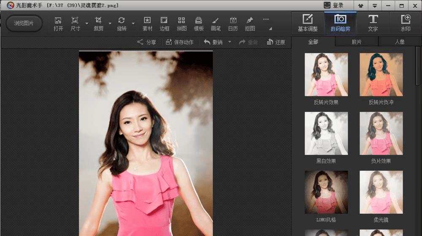Select the 抠图 (Cutout) tool
Viewport: 422px width, 236px height.
coord(250,24)
